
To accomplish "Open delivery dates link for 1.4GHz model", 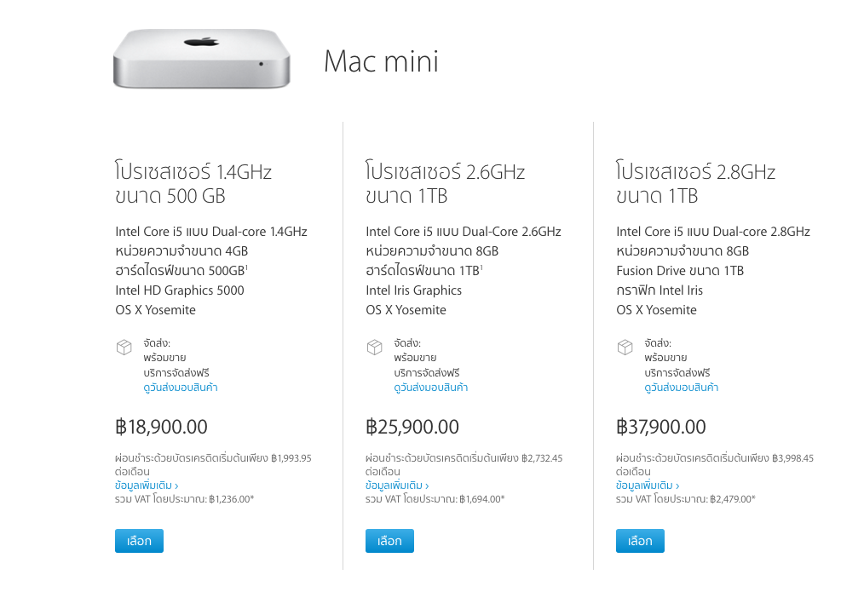I will point(181,388).
